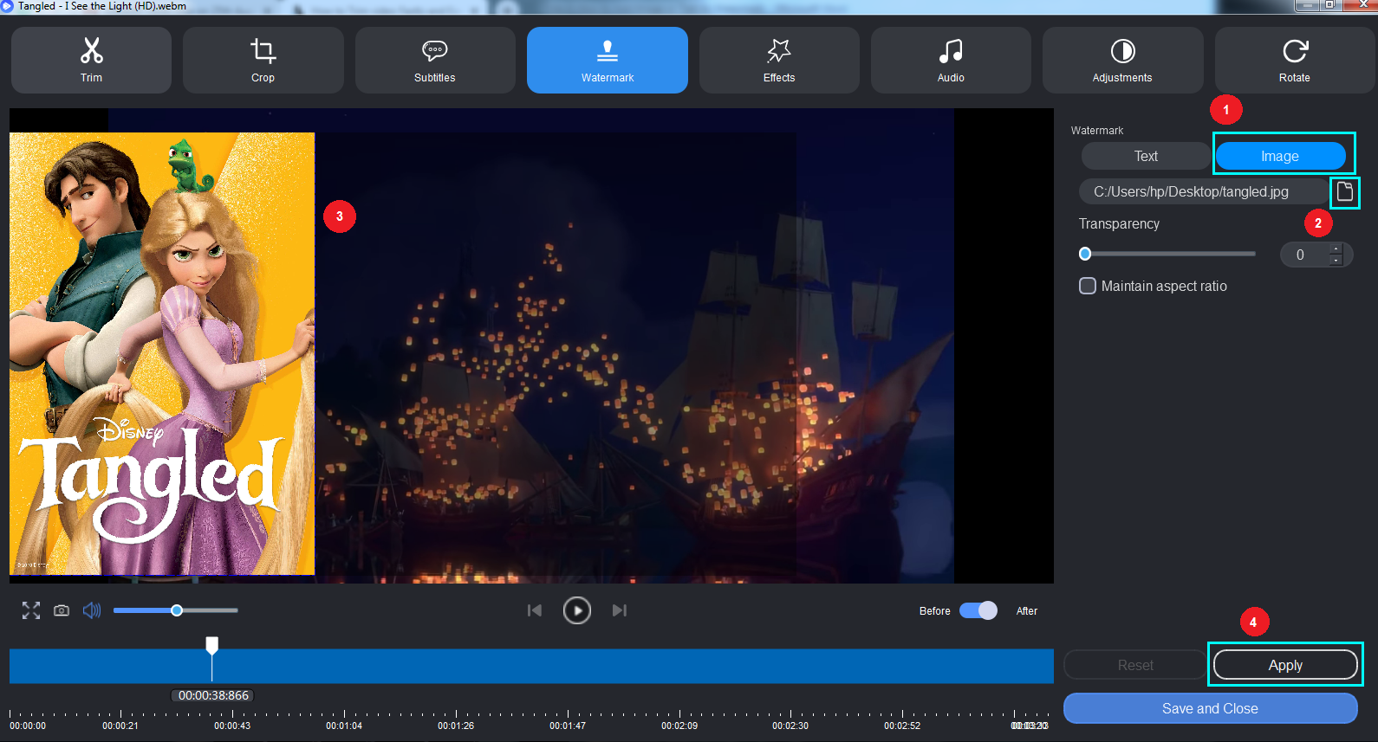Toggle the Before/After preview switch

pyautogui.click(x=978, y=610)
